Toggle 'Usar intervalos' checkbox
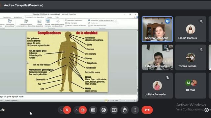Image resolution: width=211 pixels, height=118 pixels. (x=66, y=23)
